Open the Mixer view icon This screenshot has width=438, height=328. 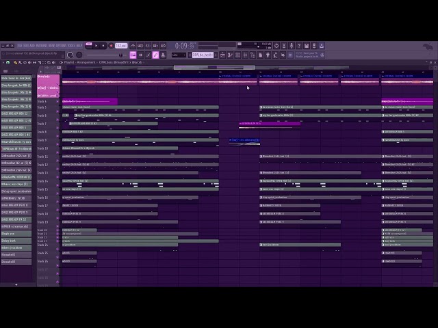tap(245, 55)
